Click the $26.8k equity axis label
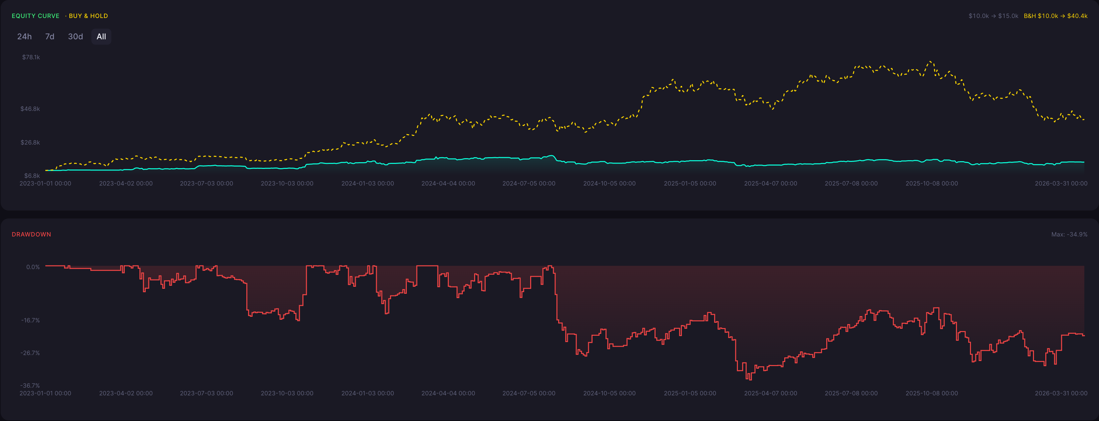 click(30, 142)
